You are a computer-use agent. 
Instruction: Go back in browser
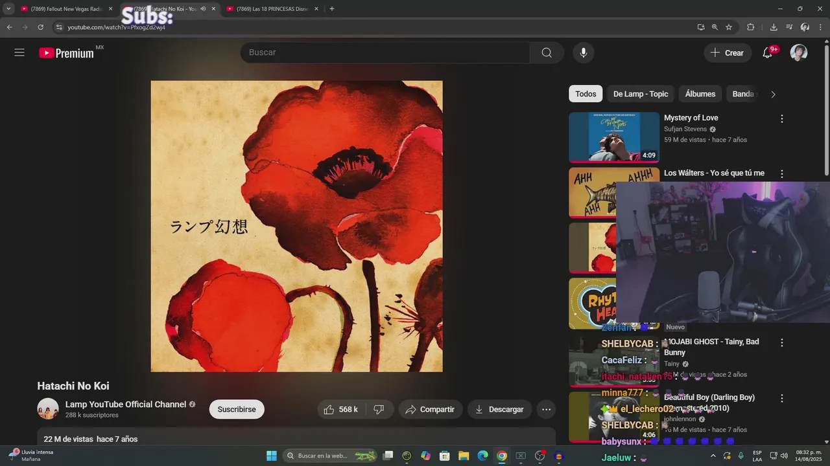[x=9, y=27]
